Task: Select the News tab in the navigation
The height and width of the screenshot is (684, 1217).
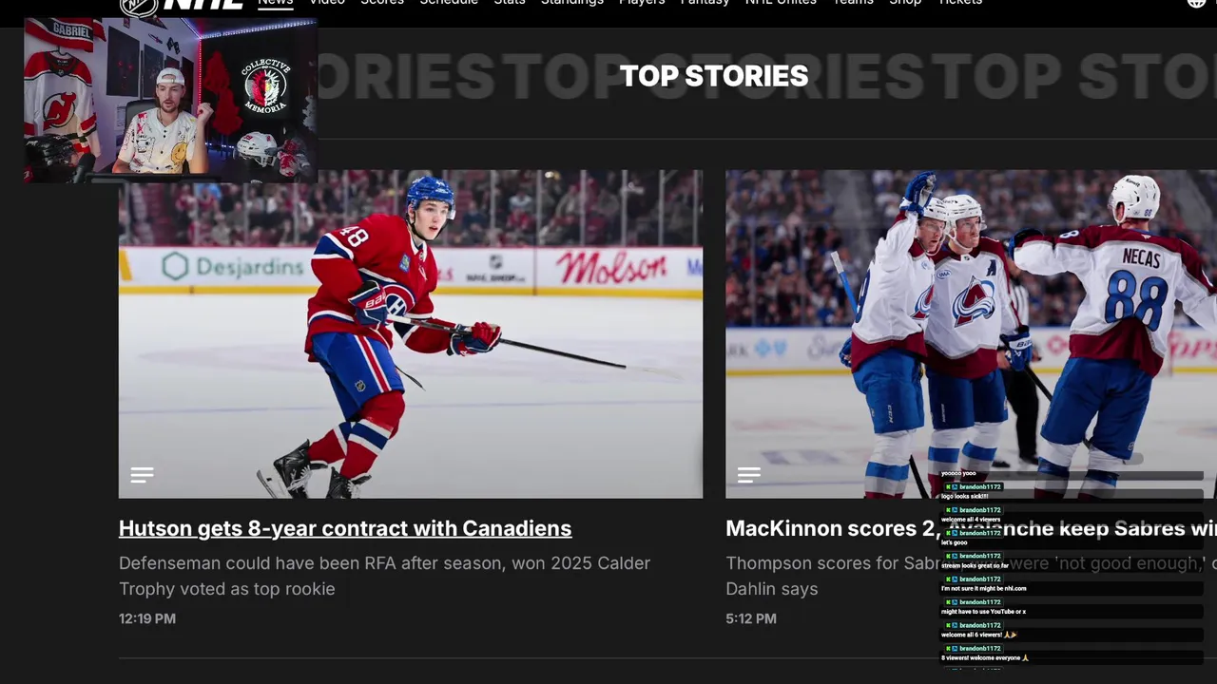Action: [x=275, y=3]
